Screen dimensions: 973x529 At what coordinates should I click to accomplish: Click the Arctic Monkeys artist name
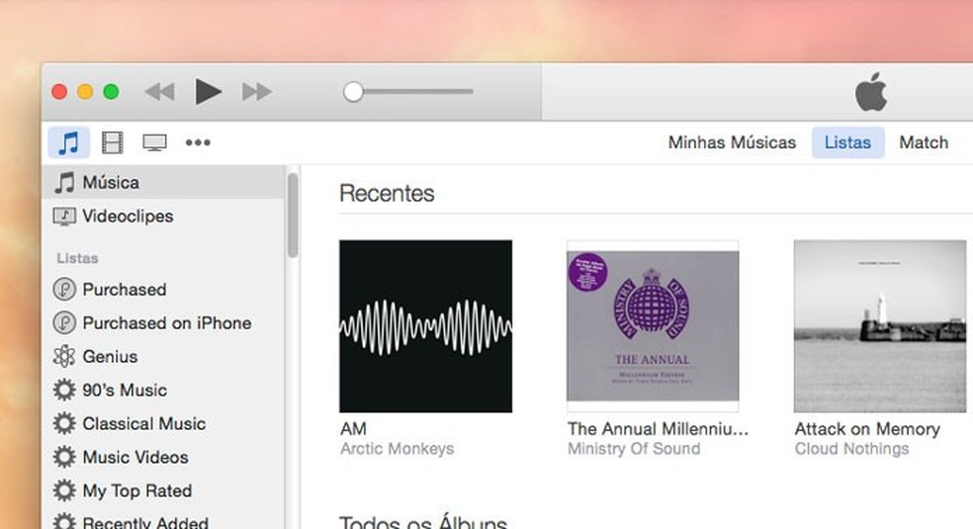pos(398,448)
